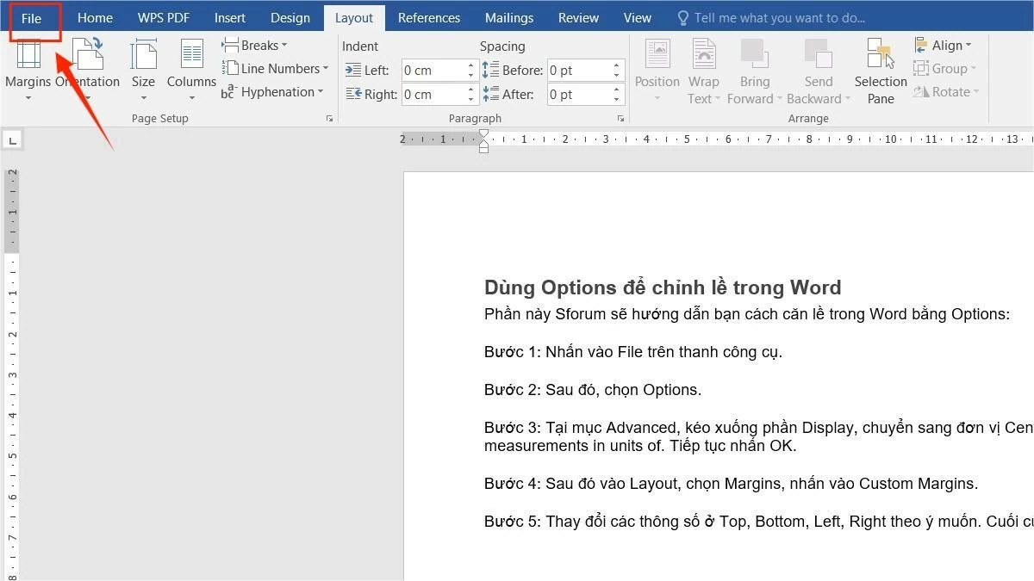Click the Align option
The height and width of the screenshot is (581, 1034).
(x=945, y=45)
